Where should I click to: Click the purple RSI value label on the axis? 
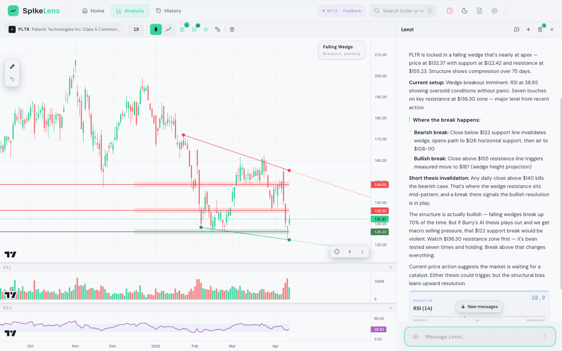379,329
